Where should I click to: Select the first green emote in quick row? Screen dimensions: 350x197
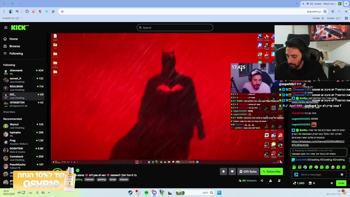click(294, 167)
